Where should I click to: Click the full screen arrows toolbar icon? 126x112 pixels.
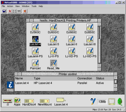coord(14,11)
